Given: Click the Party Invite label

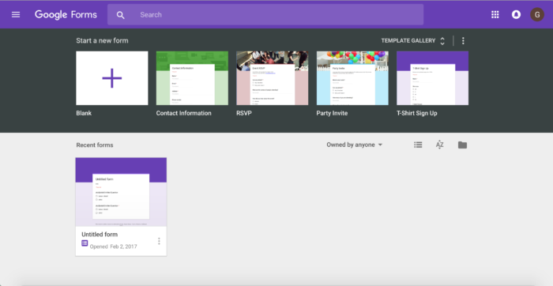Looking at the screenshot, I should point(332,113).
